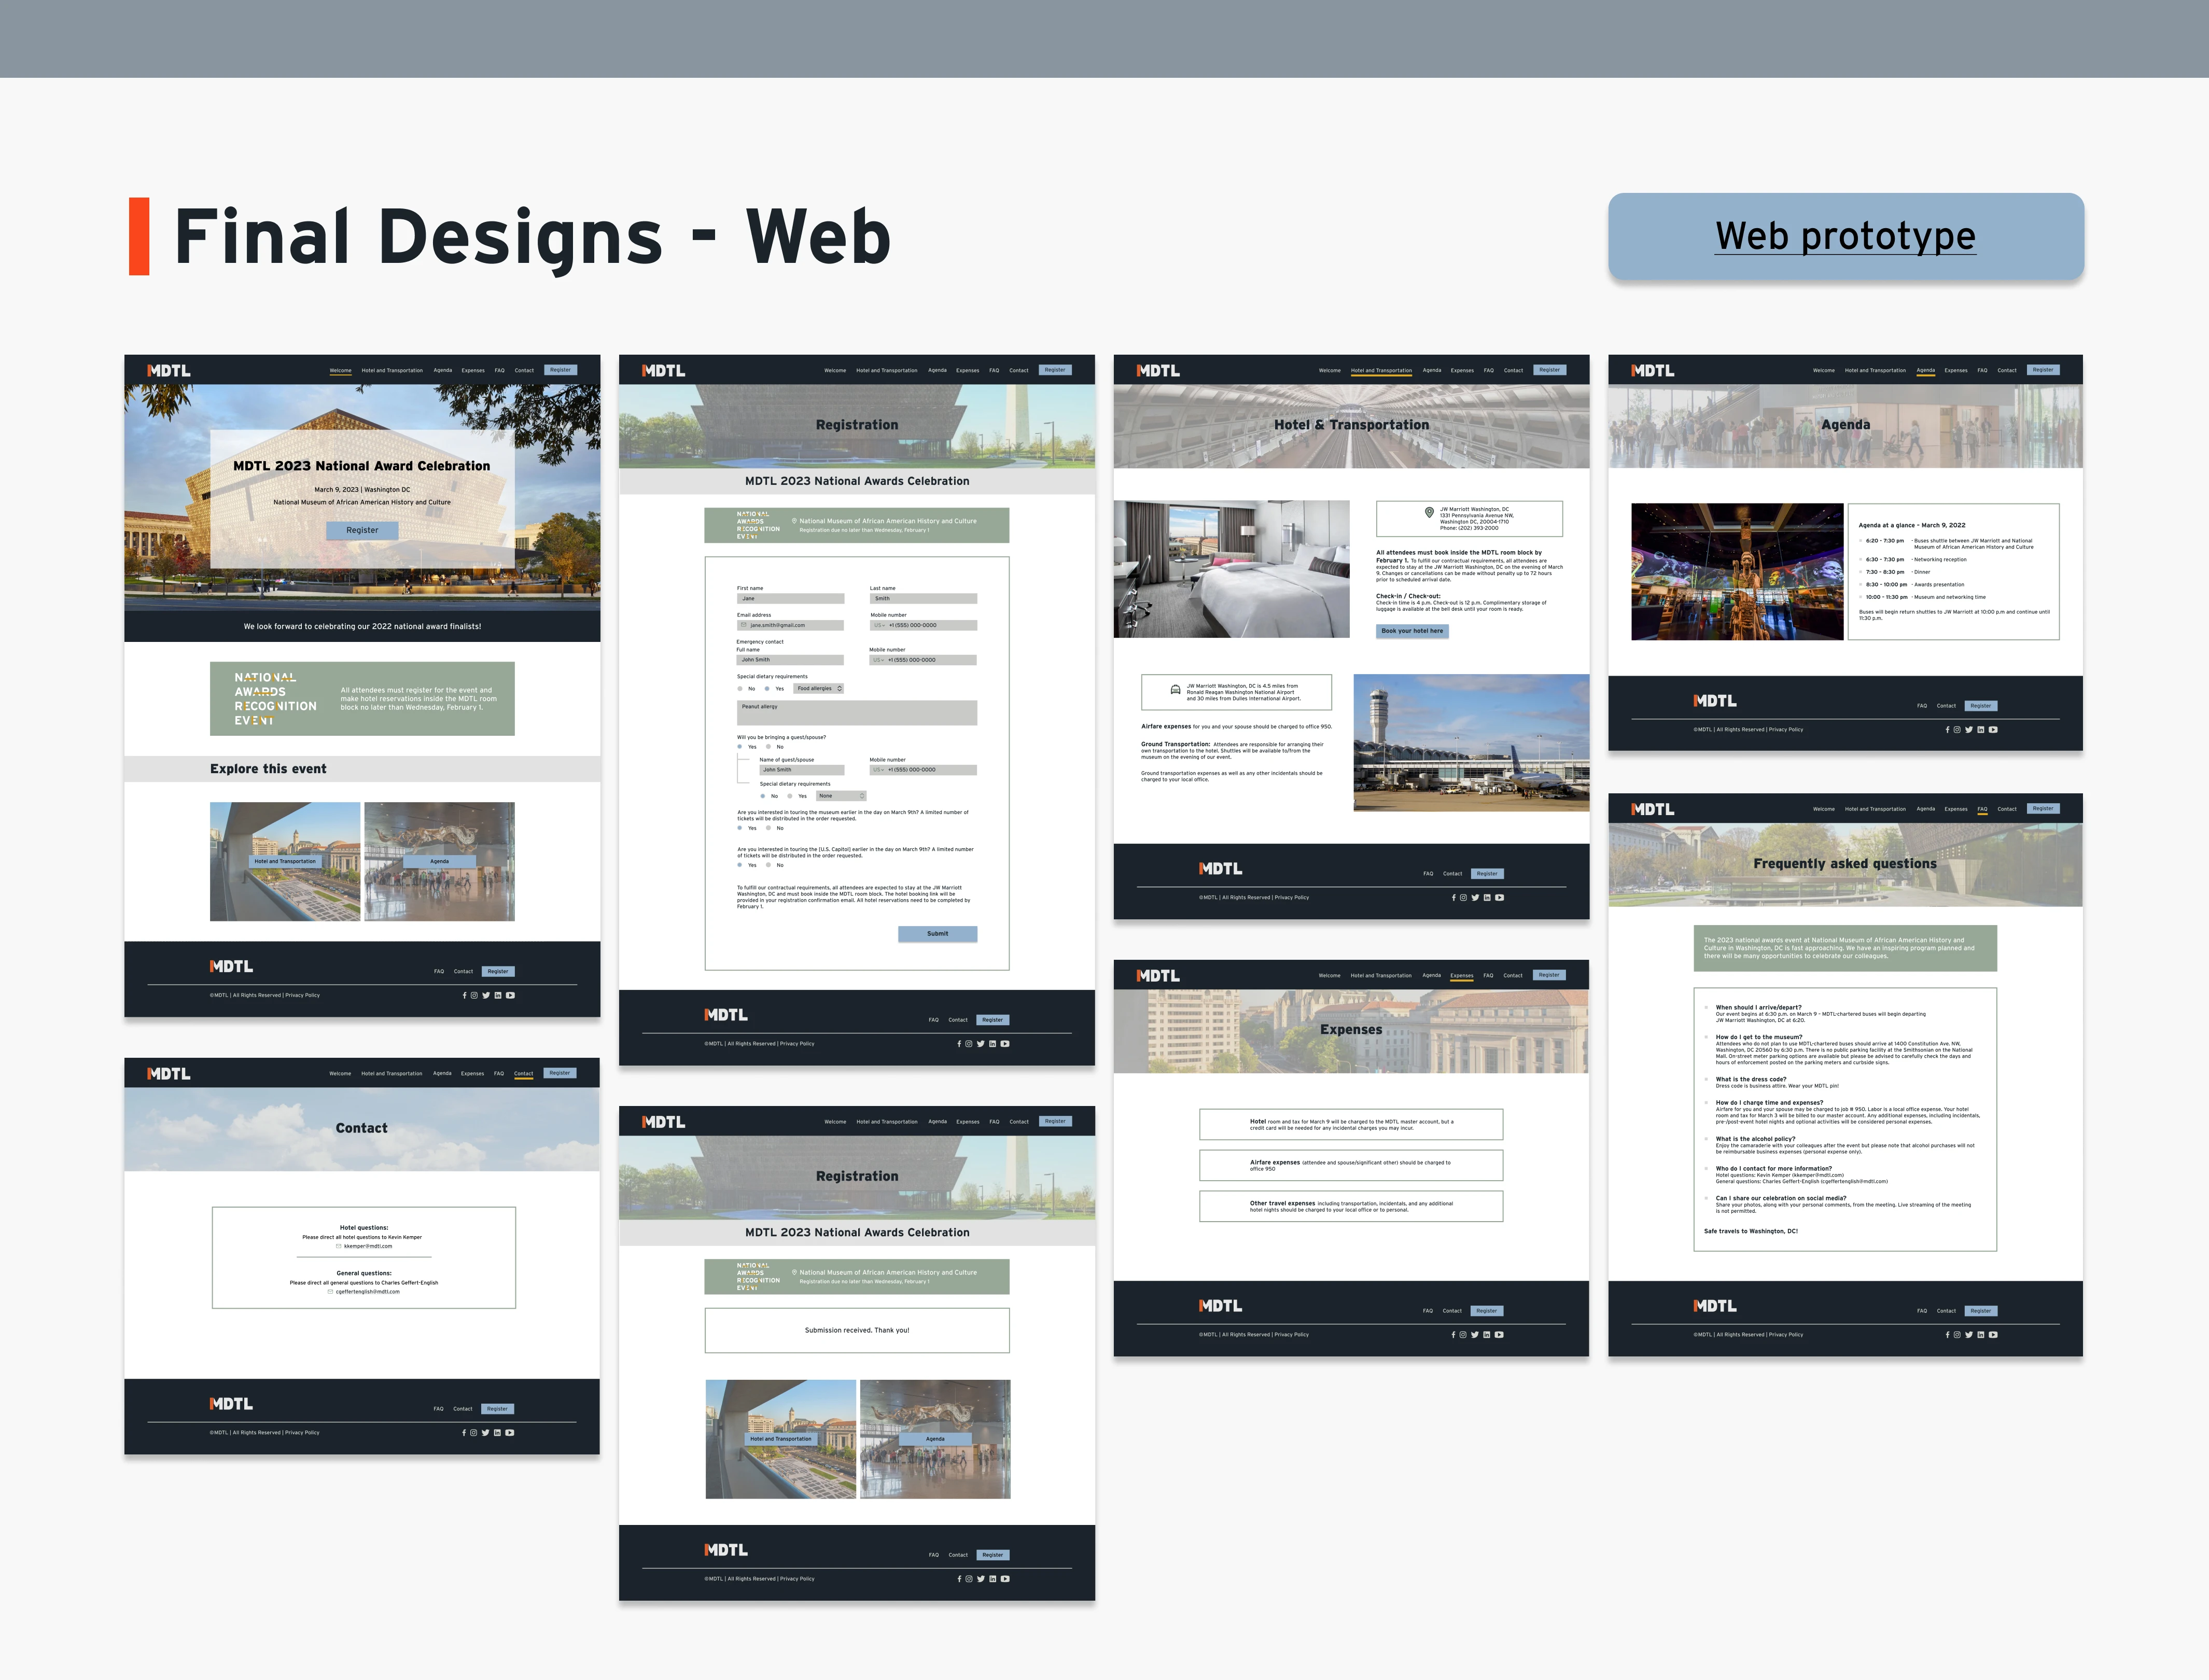Select No for bringing a guest/spouse

pyautogui.click(x=768, y=746)
